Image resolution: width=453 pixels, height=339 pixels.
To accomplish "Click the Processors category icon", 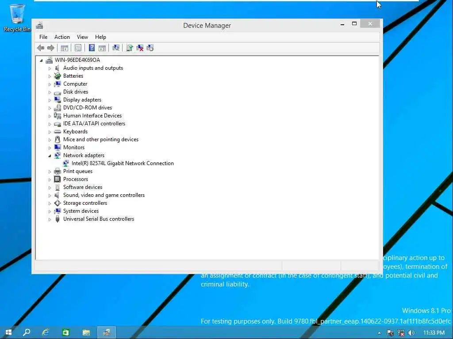I will 58,179.
